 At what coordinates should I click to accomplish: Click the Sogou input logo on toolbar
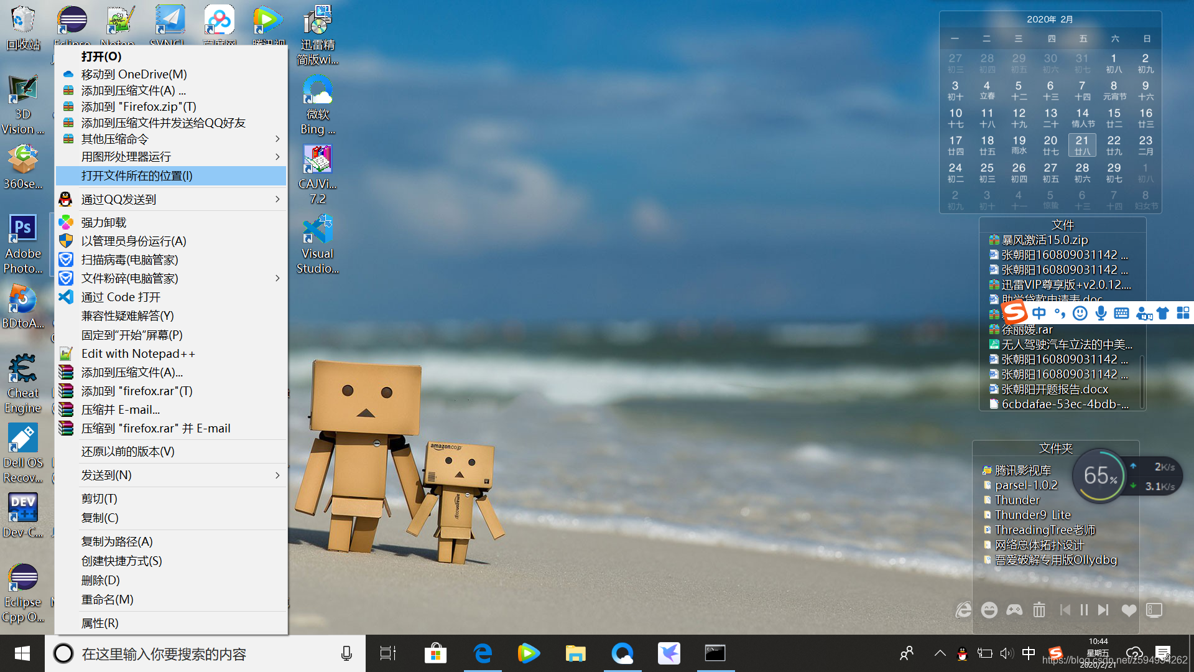pos(1014,312)
